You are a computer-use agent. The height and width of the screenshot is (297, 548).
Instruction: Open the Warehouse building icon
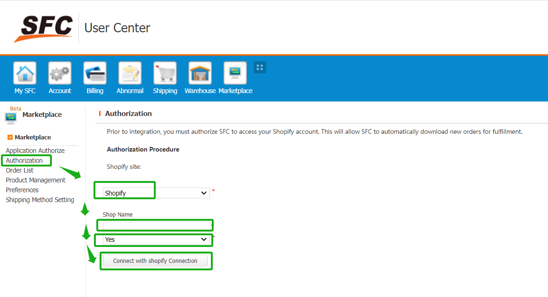point(200,72)
